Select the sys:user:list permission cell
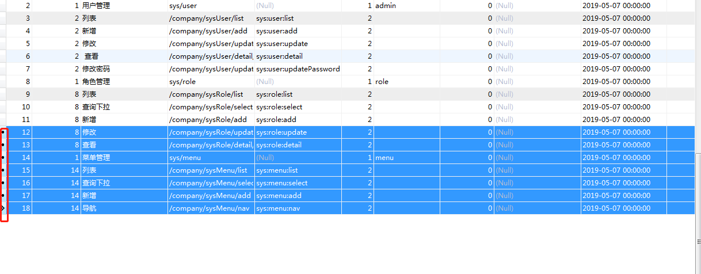The image size is (701, 274). (298, 18)
